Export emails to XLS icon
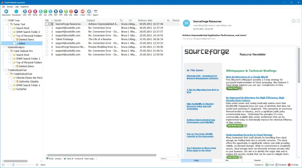 click(45, 12)
